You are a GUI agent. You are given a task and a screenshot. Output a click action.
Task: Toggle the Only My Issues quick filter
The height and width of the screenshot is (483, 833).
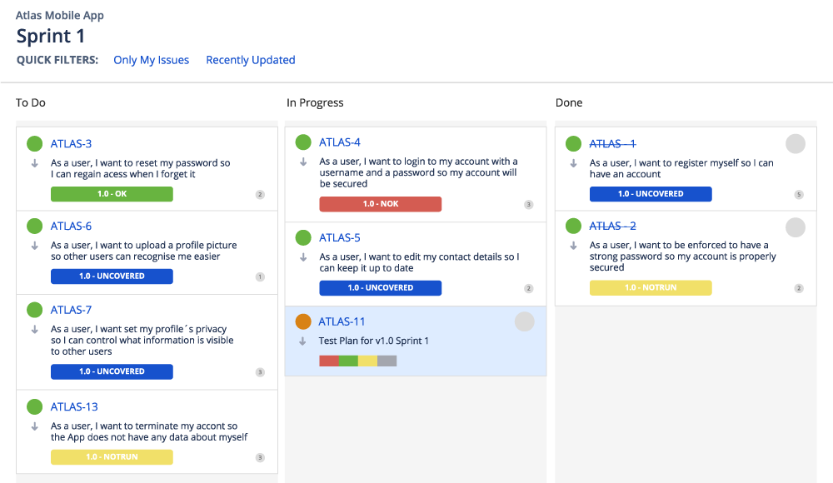coord(151,60)
